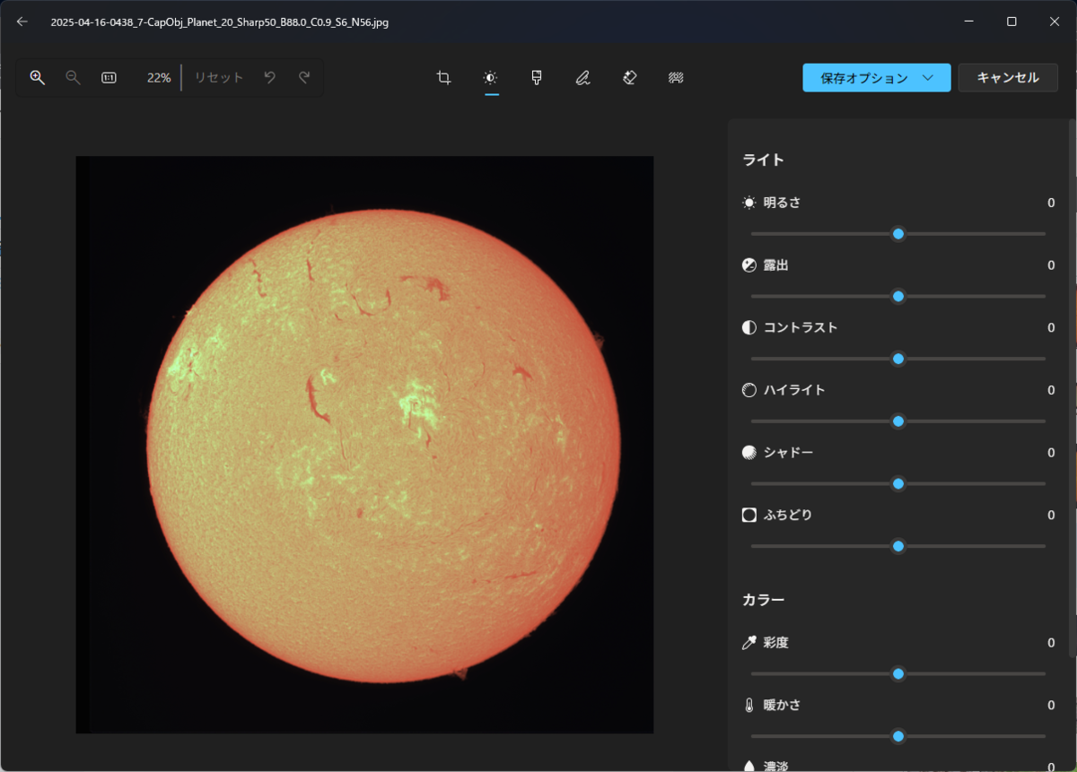Click the ライト section heading

coord(764,160)
